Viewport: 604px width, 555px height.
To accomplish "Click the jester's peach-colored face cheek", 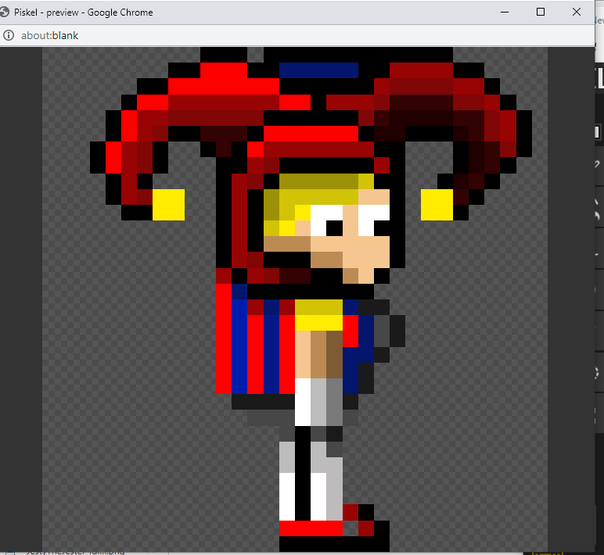I will 366,252.
